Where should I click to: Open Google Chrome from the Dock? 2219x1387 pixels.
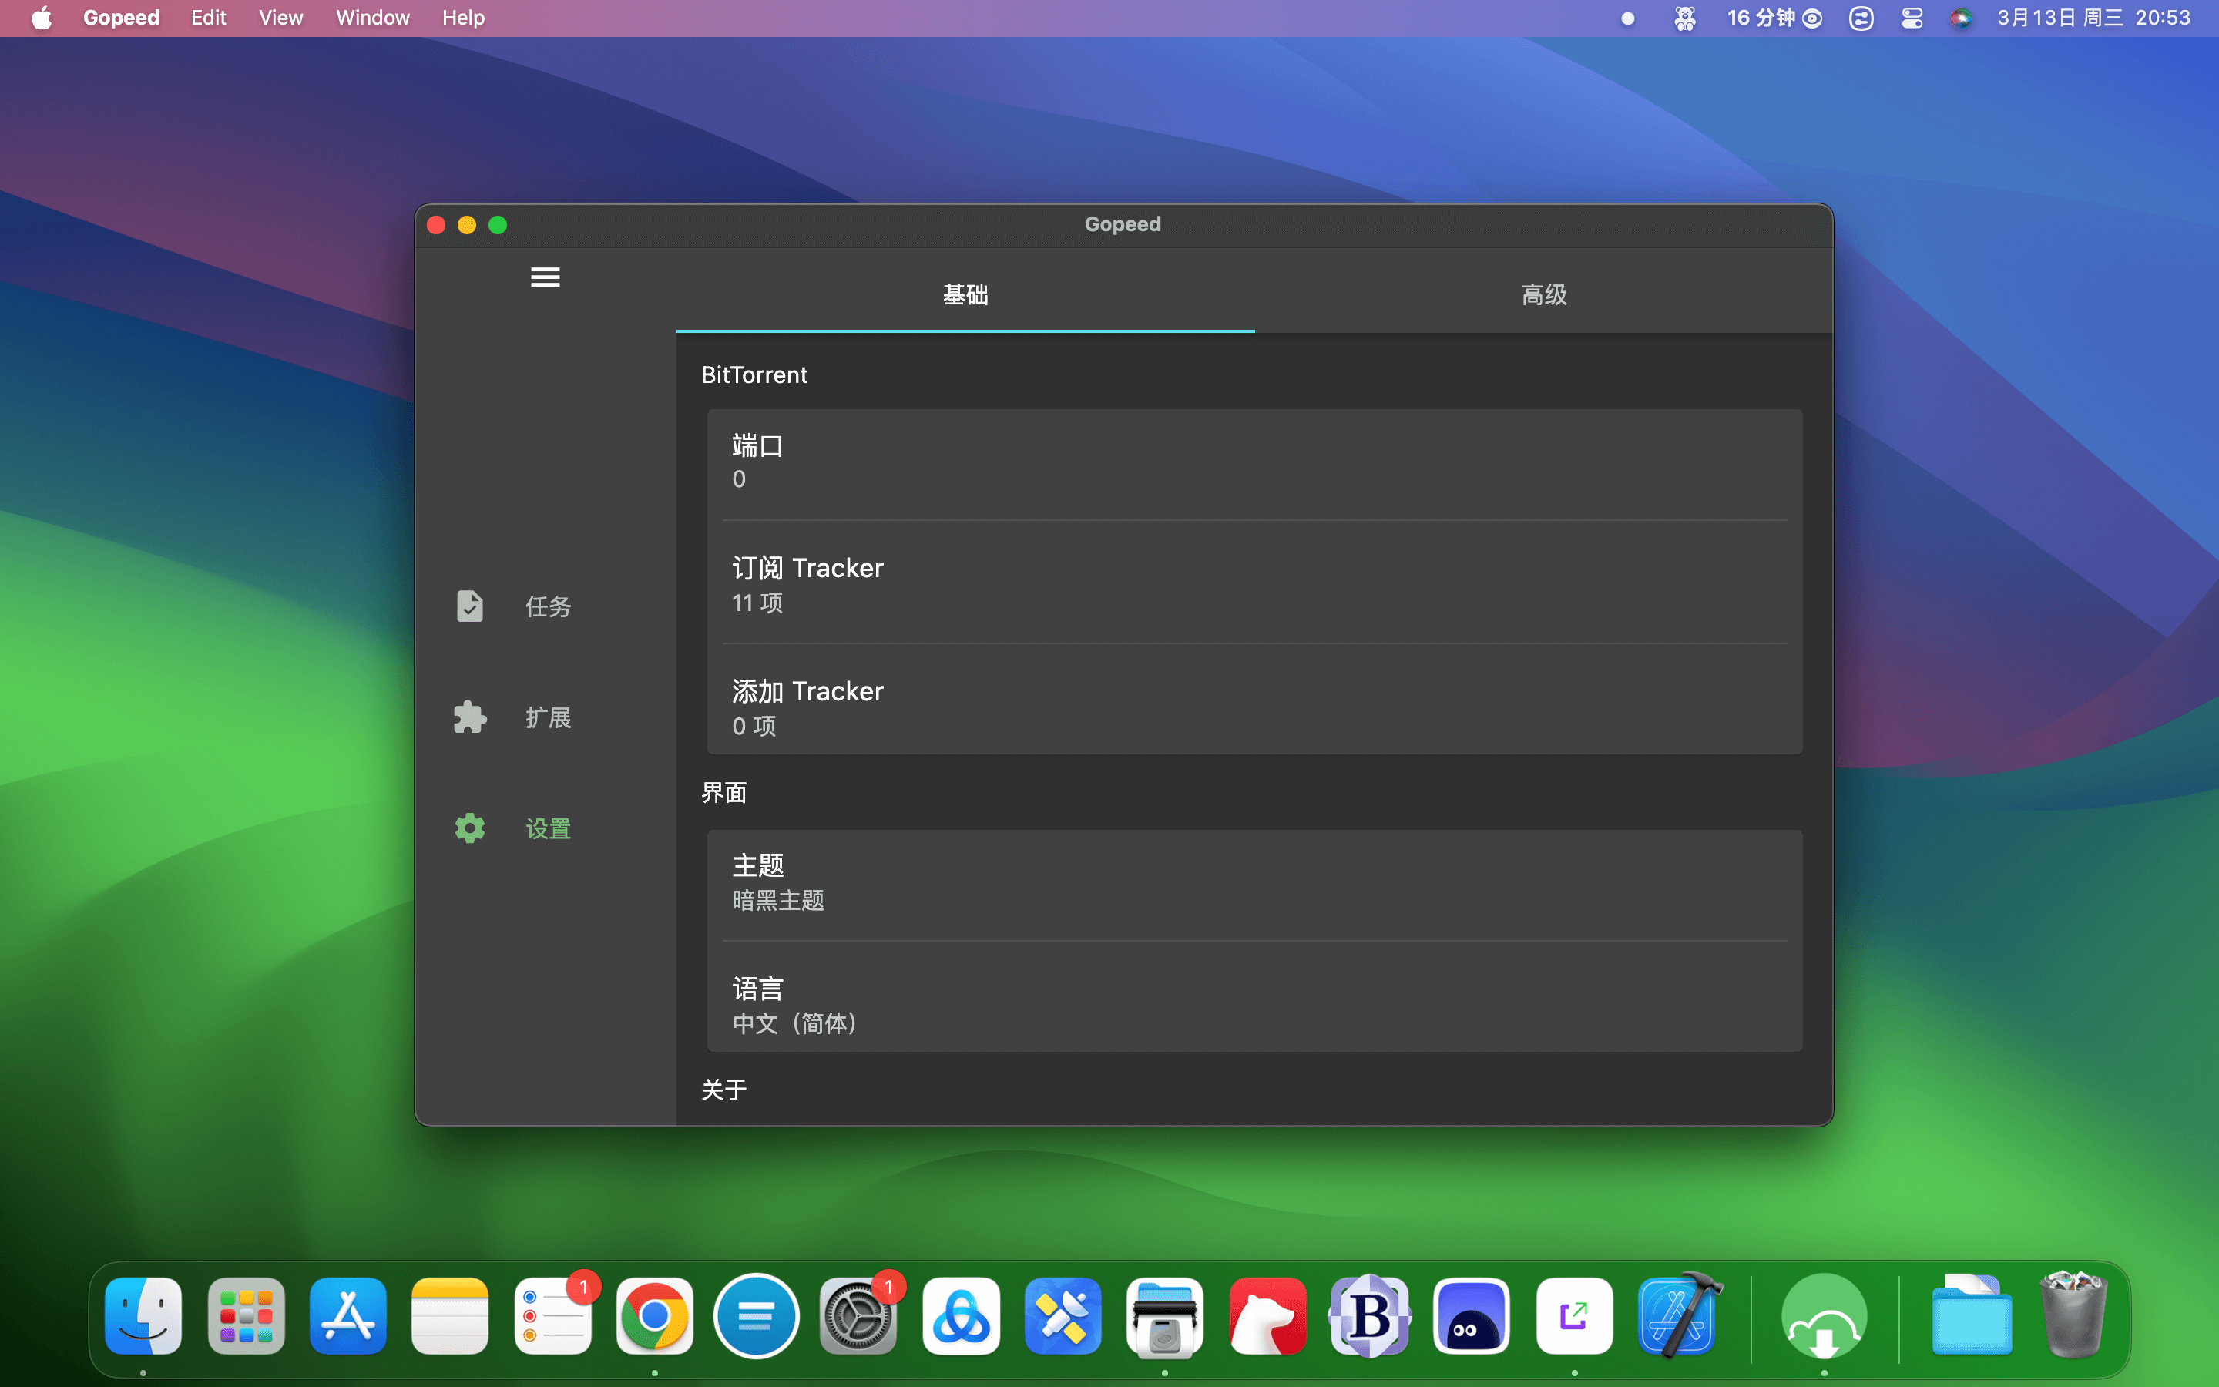pos(654,1315)
